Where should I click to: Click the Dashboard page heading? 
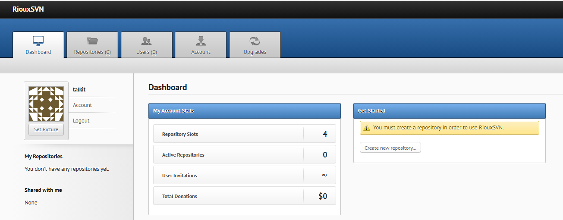[168, 87]
